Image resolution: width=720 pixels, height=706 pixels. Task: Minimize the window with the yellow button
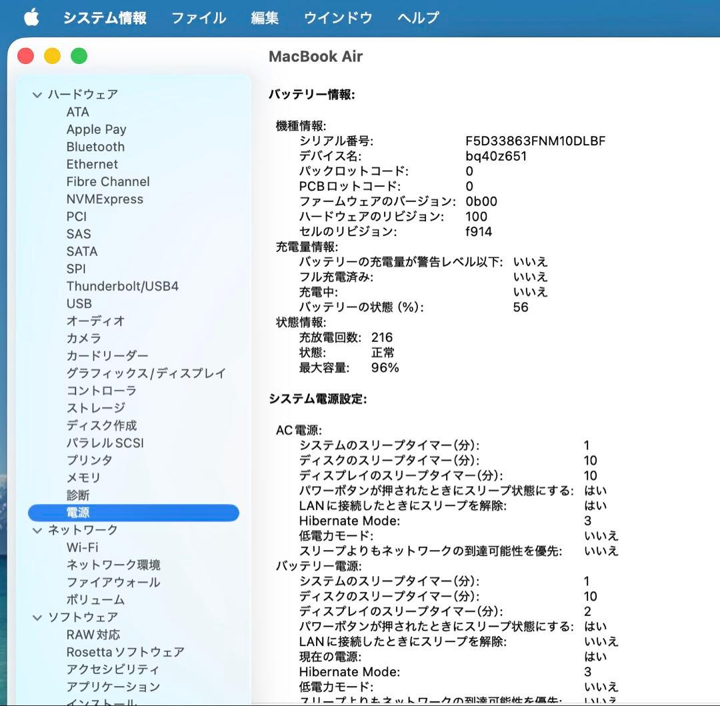point(53,56)
